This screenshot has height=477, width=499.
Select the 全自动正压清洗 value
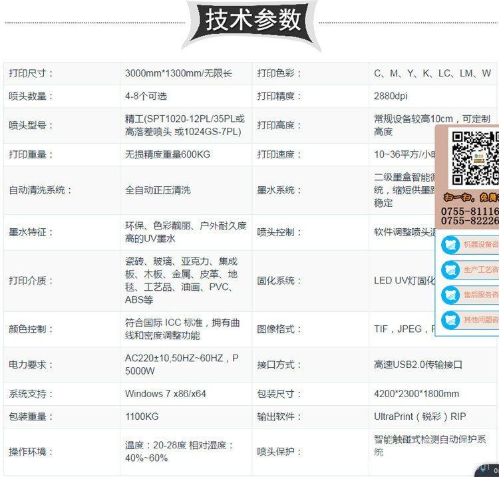click(158, 190)
